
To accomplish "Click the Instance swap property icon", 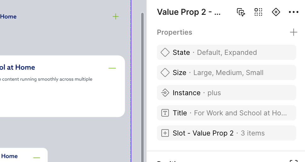I will (x=165, y=93).
